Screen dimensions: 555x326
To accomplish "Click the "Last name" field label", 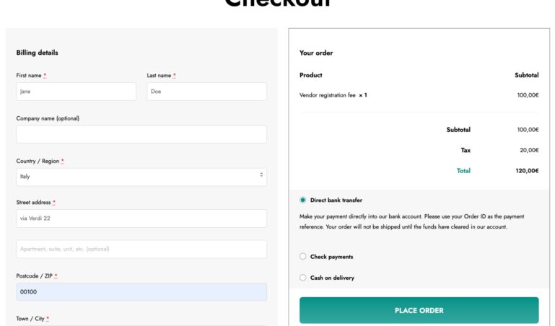I will point(159,76).
